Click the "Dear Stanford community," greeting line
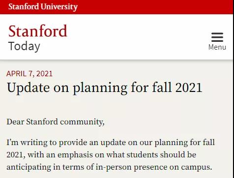Image resolution: width=234 pixels, height=178 pixels. click(x=56, y=122)
